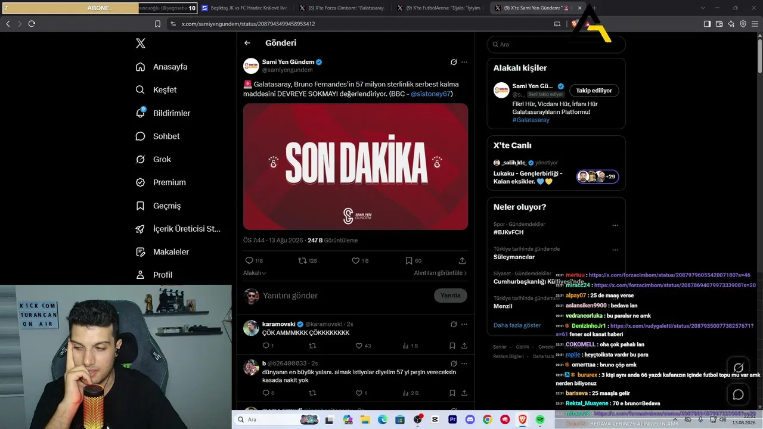Open more options on karamovski's reply

[x=464, y=324]
